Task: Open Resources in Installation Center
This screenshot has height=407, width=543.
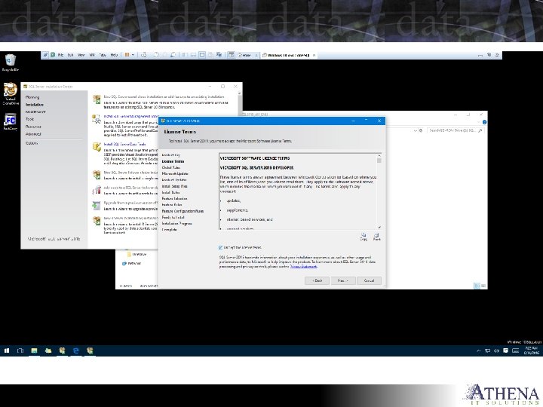Action: tap(33, 127)
